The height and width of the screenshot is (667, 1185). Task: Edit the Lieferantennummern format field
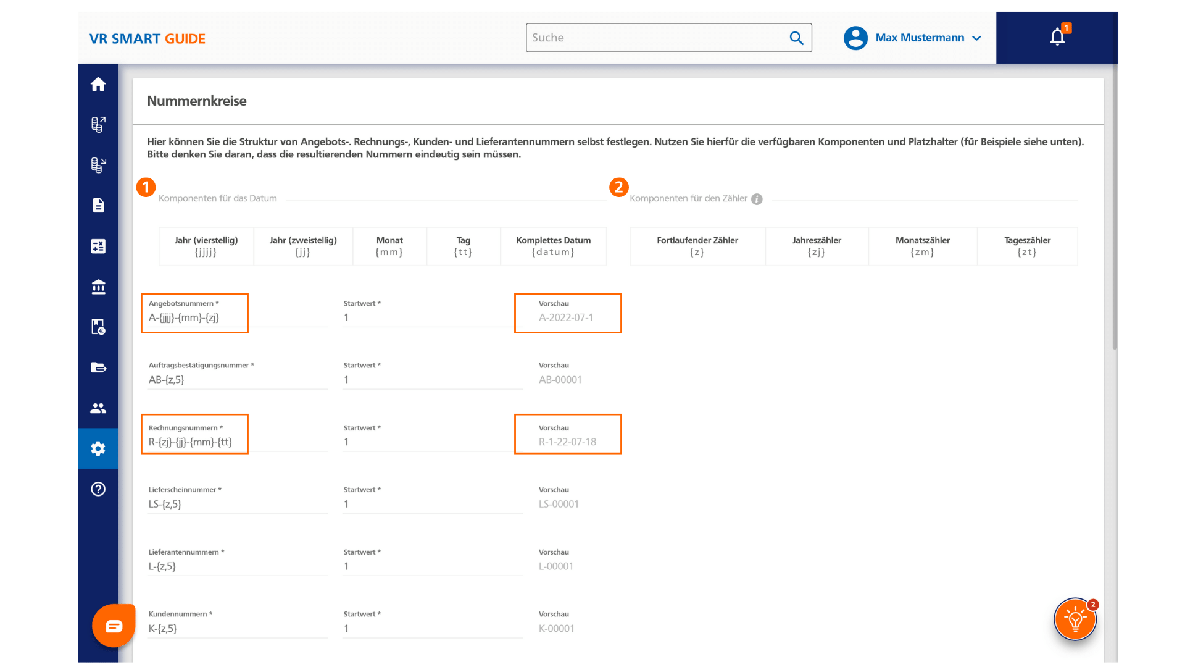[x=238, y=566]
